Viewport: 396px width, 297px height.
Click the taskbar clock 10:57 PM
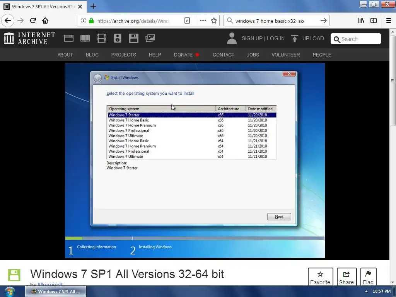[382, 292]
